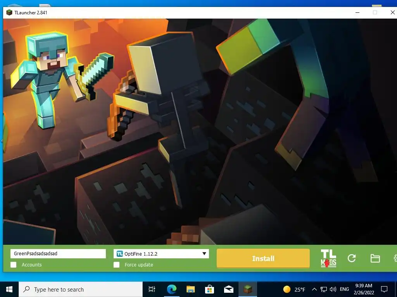Click the Force update label
This screenshot has width=397, height=297.
(139, 265)
